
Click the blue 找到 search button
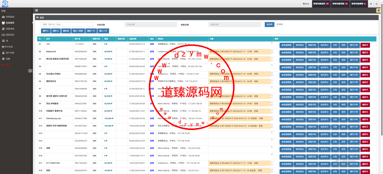[x=269, y=25]
